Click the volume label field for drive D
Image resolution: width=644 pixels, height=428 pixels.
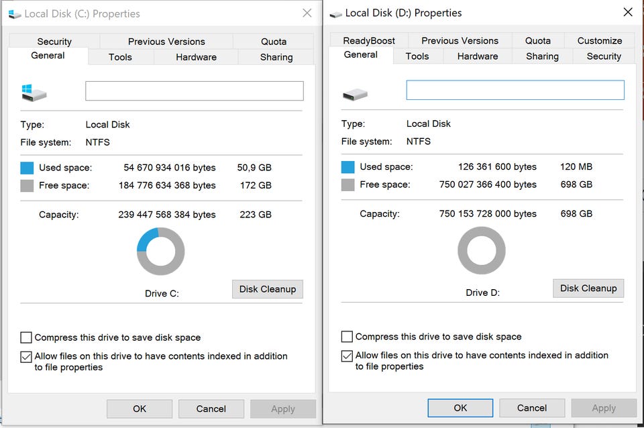click(515, 90)
